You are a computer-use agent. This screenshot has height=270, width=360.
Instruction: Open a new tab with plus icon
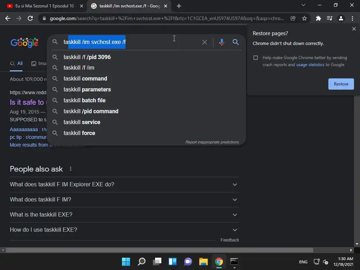(179, 6)
